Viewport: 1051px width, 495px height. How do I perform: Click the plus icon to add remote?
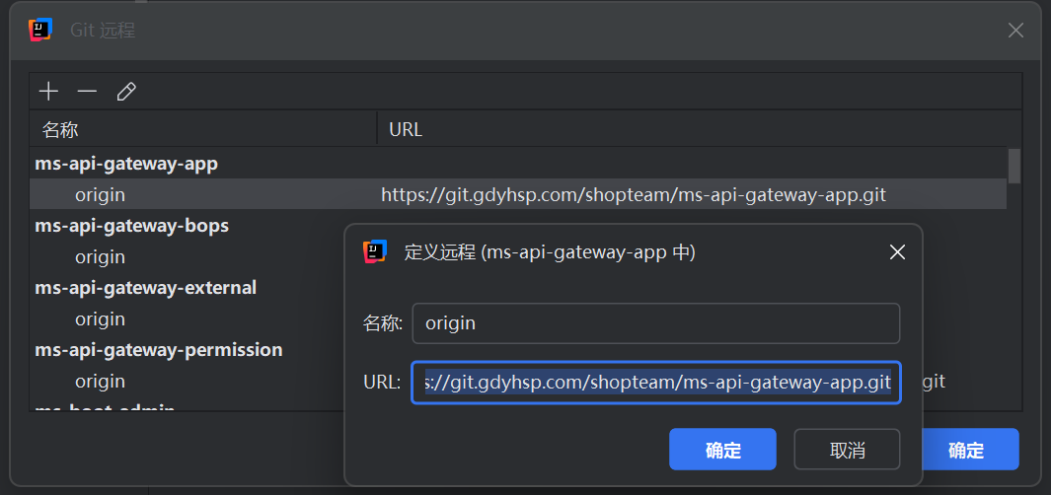[x=48, y=92]
